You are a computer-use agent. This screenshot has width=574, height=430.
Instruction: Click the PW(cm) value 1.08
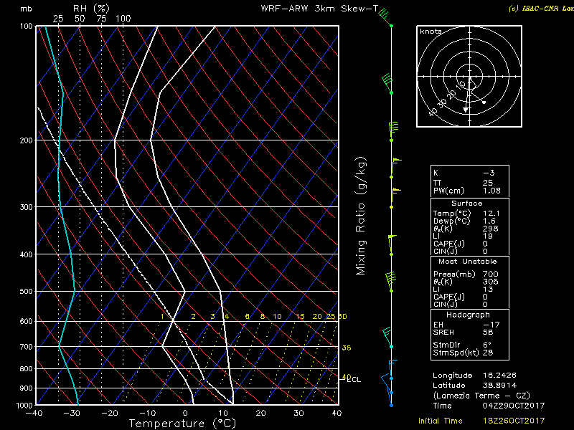[491, 191]
